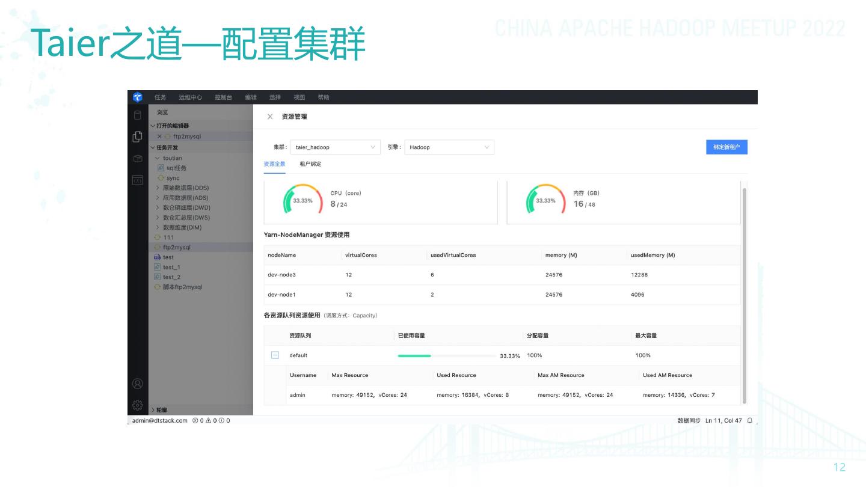Open the user account icon at sidebar bottom

tap(138, 383)
